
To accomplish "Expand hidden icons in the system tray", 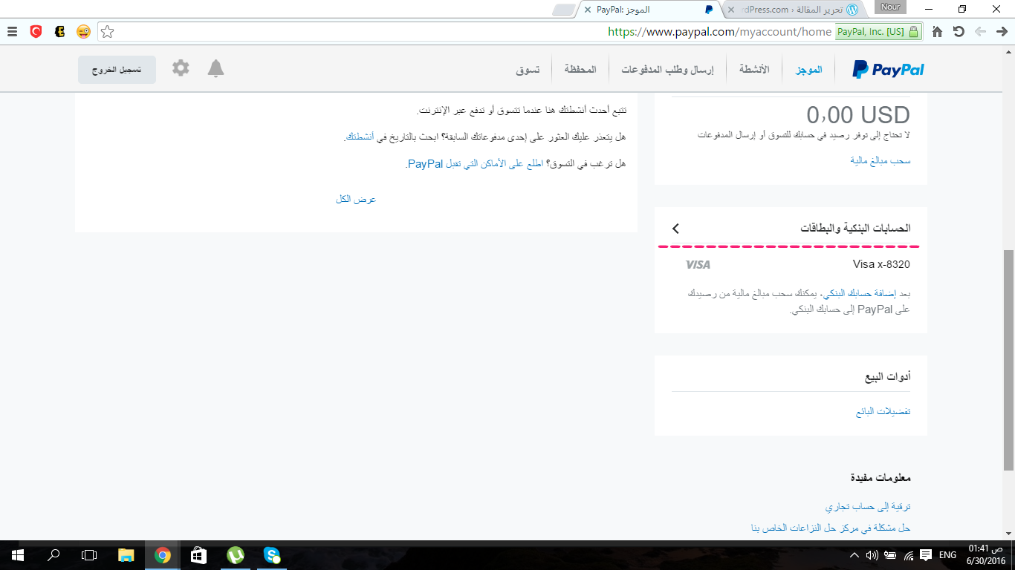I will point(853,555).
